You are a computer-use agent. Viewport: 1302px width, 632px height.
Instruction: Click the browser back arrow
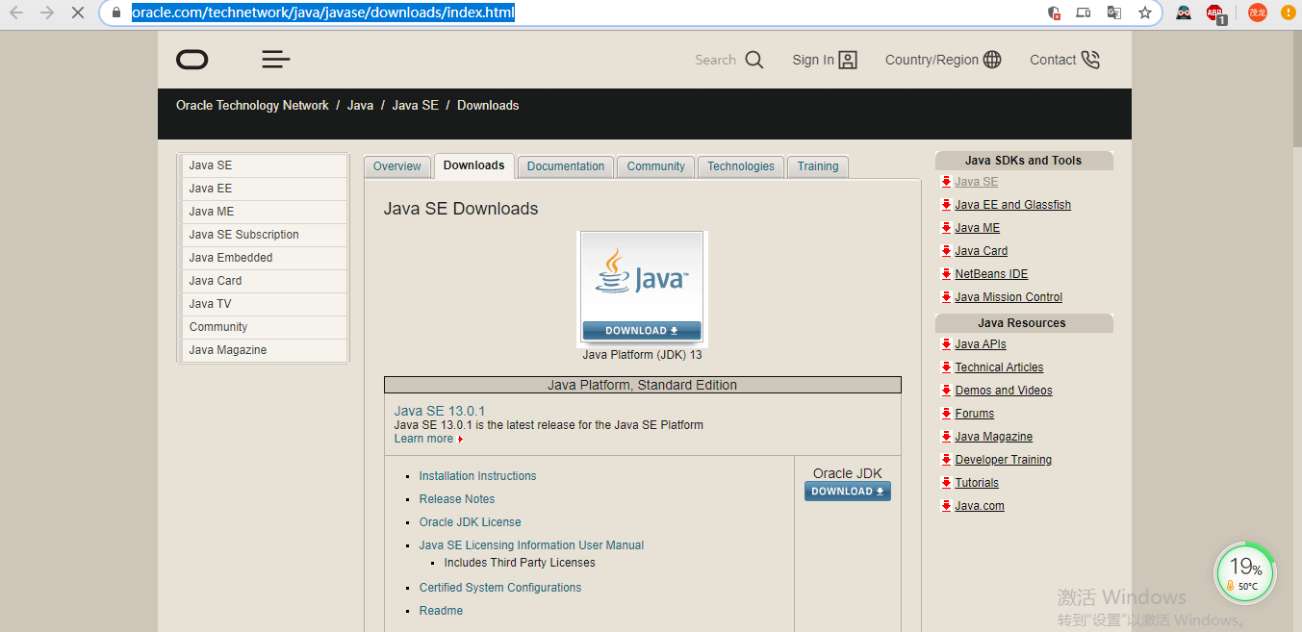(16, 13)
